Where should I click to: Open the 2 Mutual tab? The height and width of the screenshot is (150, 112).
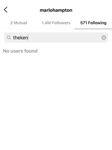point(19,23)
